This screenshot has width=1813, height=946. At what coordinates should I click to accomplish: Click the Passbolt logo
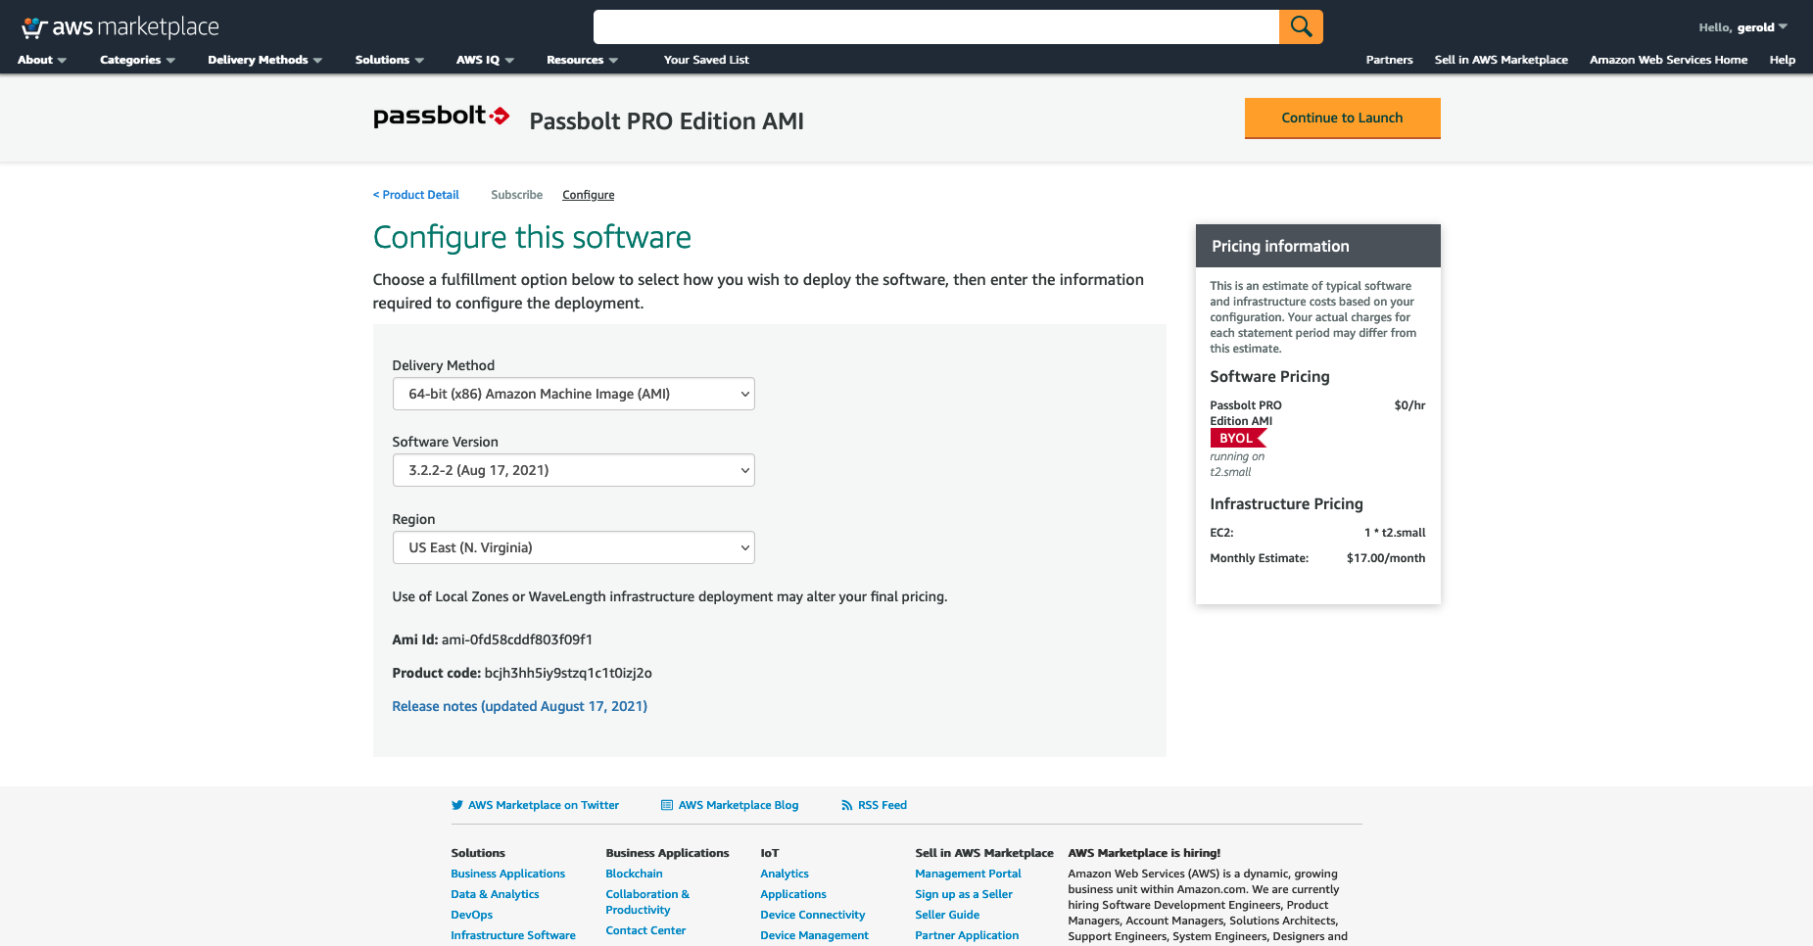(x=442, y=117)
